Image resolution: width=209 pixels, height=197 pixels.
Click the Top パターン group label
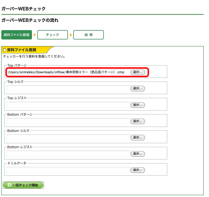(x=17, y=65)
